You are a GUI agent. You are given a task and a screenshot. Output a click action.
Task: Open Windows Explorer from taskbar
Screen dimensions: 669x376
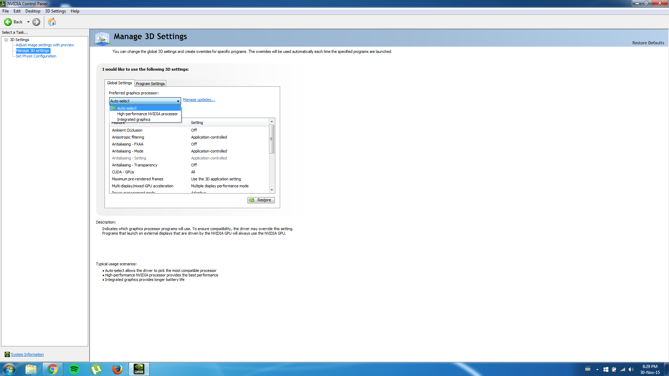pyautogui.click(x=31, y=369)
